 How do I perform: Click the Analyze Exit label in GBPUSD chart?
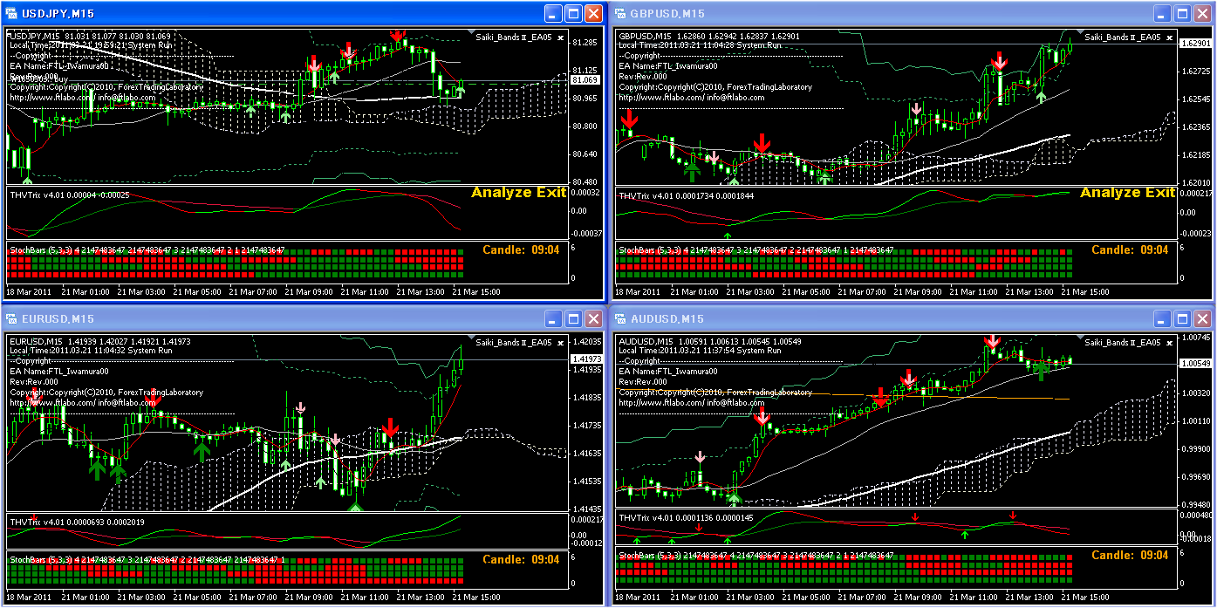pyautogui.click(x=1128, y=193)
